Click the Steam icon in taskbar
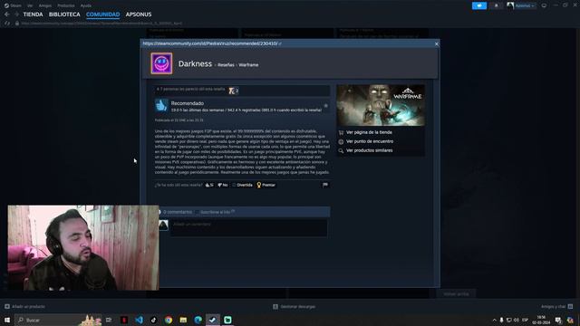The height and width of the screenshot is (326, 580). (x=213, y=320)
